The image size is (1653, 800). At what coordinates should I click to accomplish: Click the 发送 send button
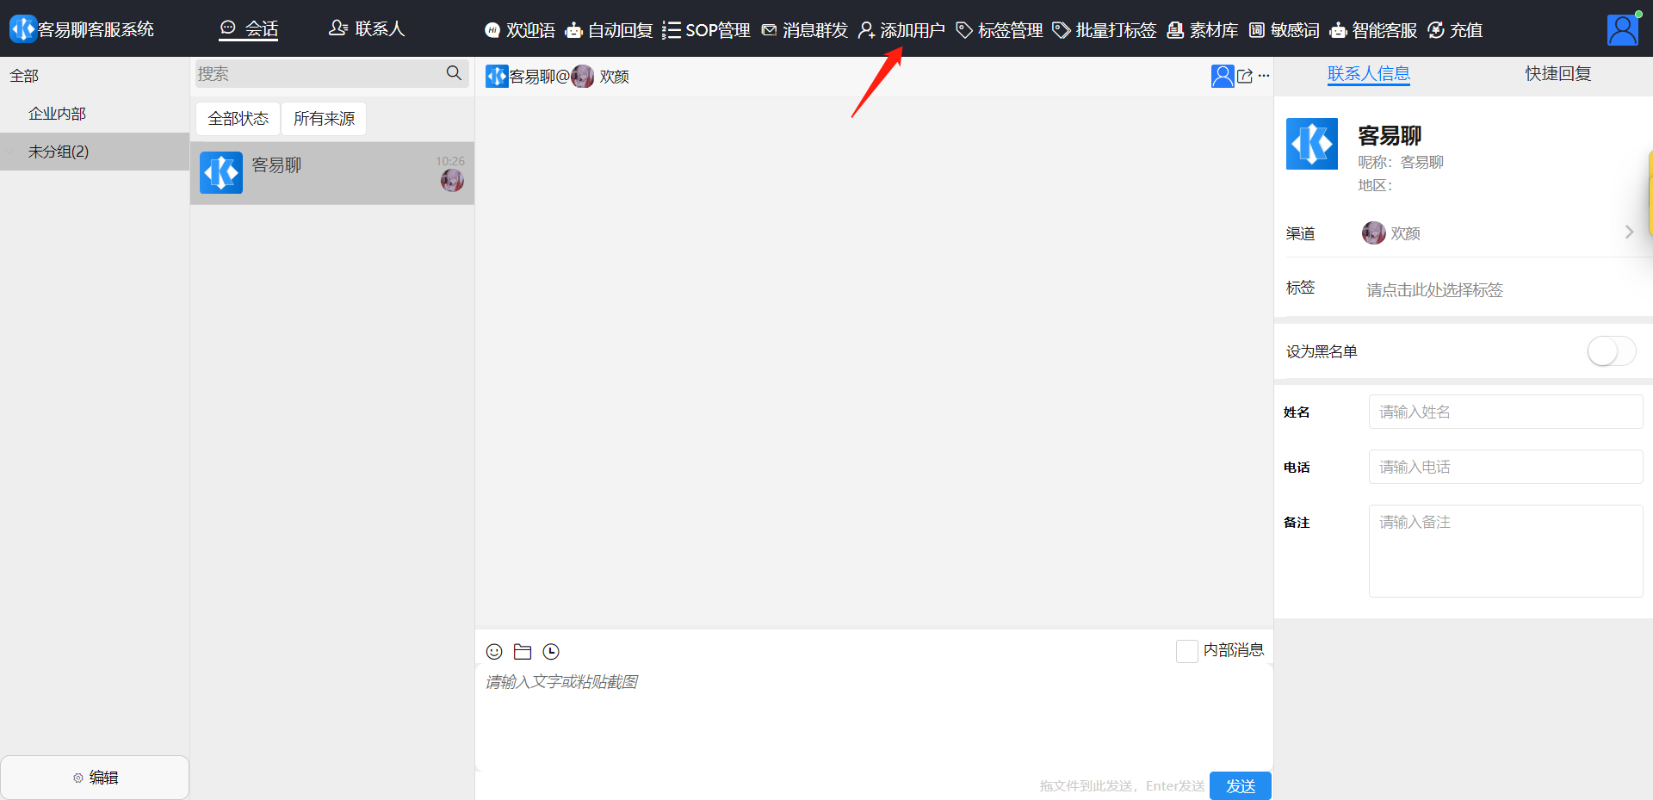tap(1241, 786)
